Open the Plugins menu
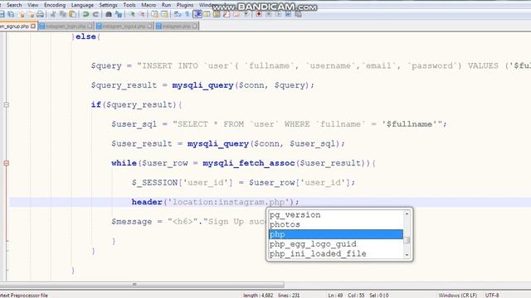Image resolution: width=531 pixels, height=298 pixels. [185, 5]
